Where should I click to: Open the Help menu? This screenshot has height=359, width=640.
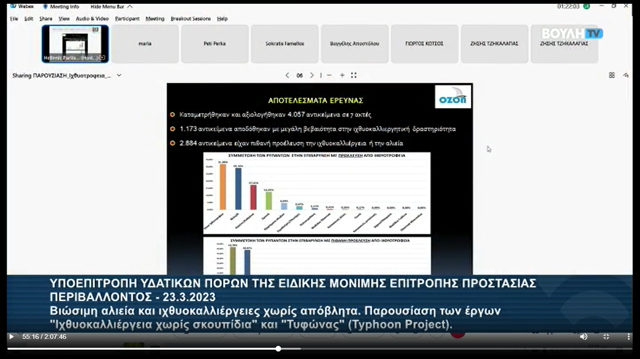click(x=223, y=19)
